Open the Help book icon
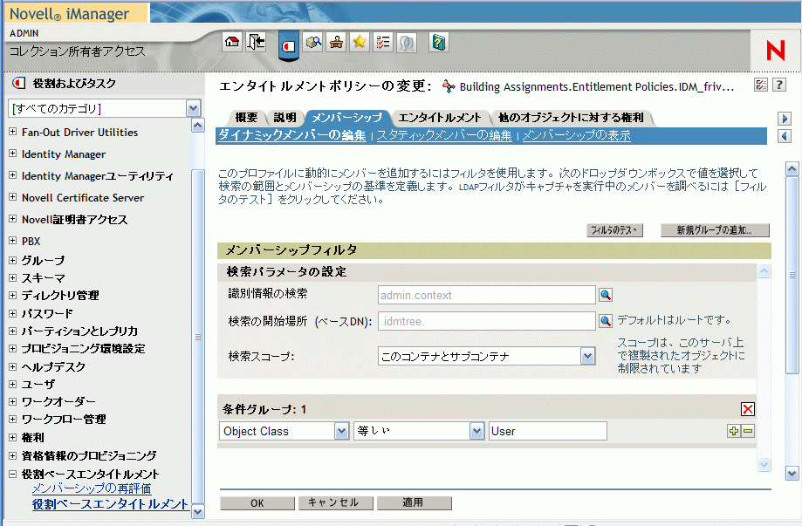 click(x=438, y=42)
